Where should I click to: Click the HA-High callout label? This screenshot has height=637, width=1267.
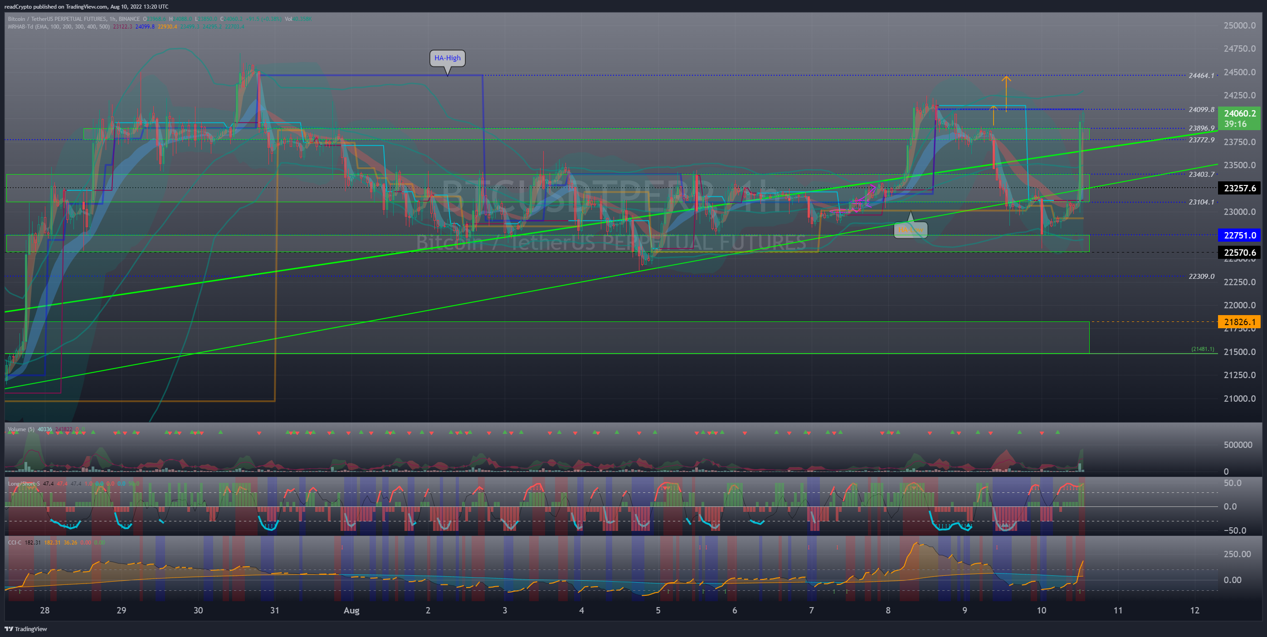(x=447, y=58)
